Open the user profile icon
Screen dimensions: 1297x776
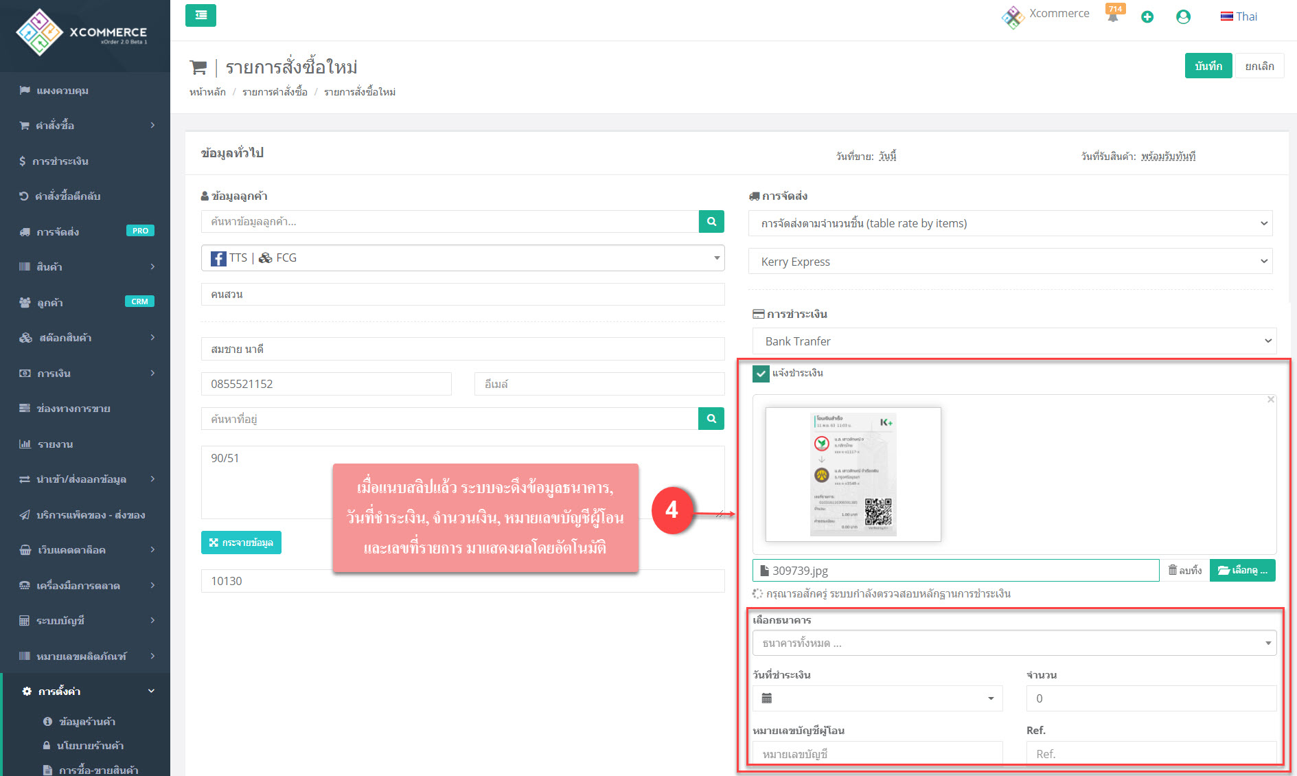[1183, 16]
